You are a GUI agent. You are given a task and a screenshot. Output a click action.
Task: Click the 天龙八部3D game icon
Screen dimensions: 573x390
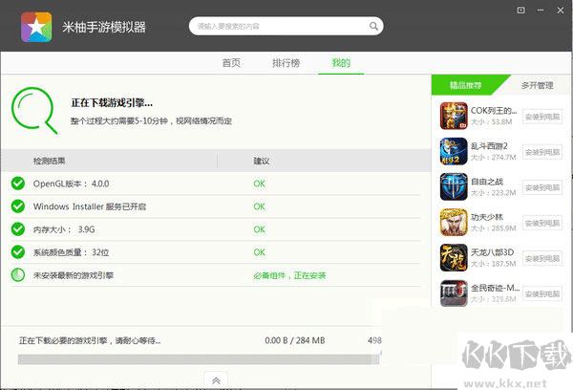click(454, 257)
